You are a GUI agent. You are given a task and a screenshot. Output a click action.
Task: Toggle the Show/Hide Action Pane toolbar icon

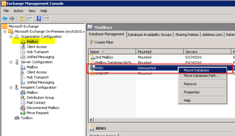point(47,18)
